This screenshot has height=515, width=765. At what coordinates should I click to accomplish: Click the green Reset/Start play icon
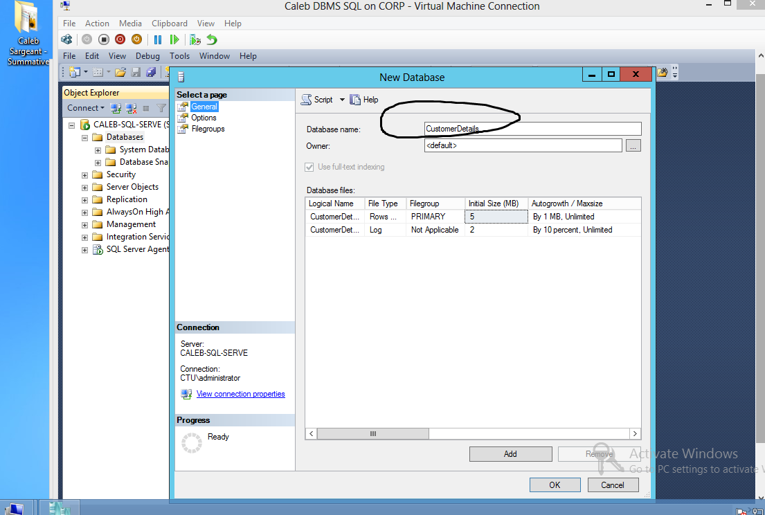point(174,39)
